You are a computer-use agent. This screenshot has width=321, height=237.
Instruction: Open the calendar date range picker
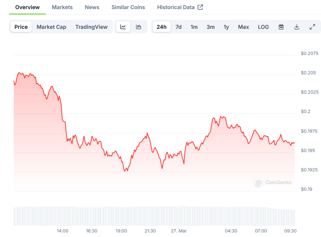pyautogui.click(x=281, y=27)
